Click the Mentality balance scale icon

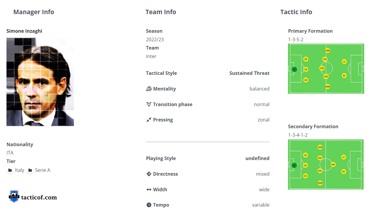coord(149,89)
